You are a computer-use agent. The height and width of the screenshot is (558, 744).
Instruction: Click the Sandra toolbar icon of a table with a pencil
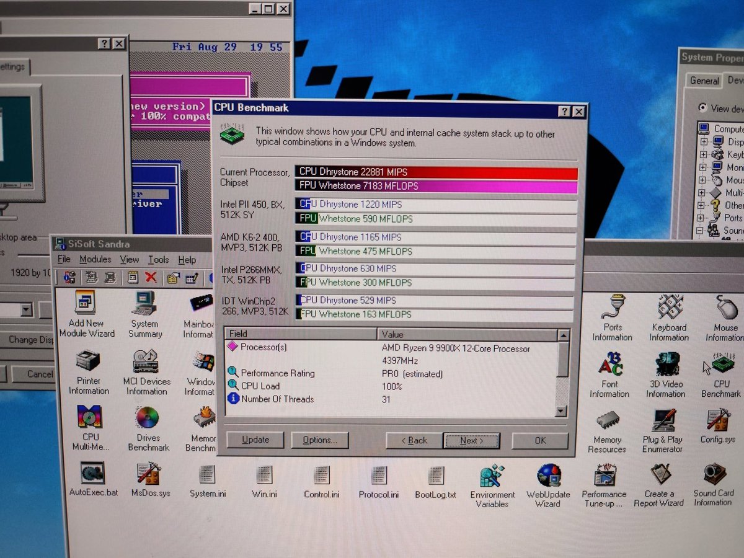192,278
